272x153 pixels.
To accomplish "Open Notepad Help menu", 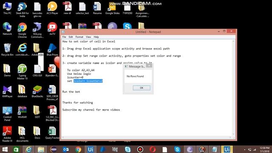I will click(x=96, y=37).
